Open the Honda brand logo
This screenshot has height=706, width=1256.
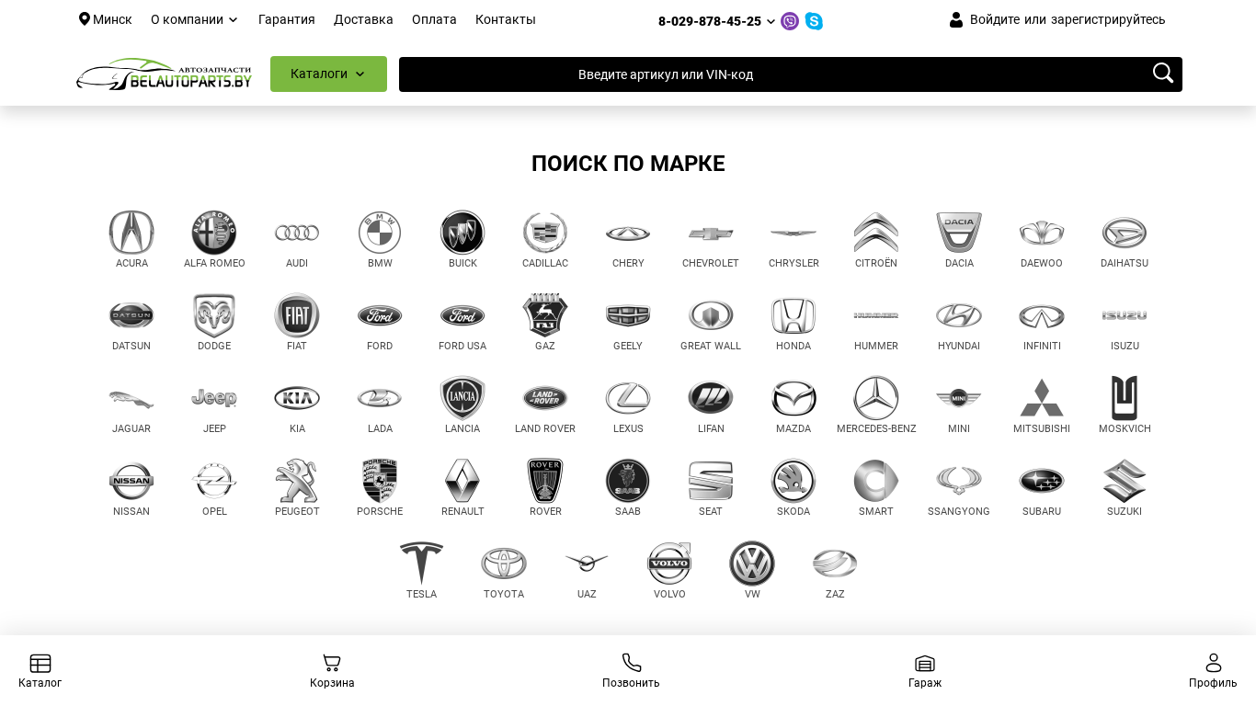pyautogui.click(x=794, y=315)
